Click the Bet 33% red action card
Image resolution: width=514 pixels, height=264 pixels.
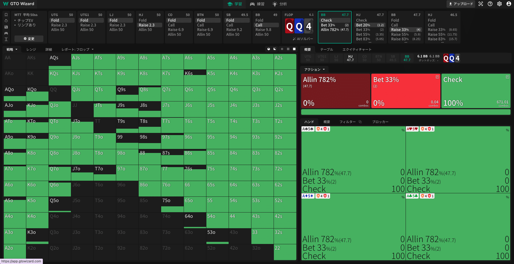click(x=406, y=91)
